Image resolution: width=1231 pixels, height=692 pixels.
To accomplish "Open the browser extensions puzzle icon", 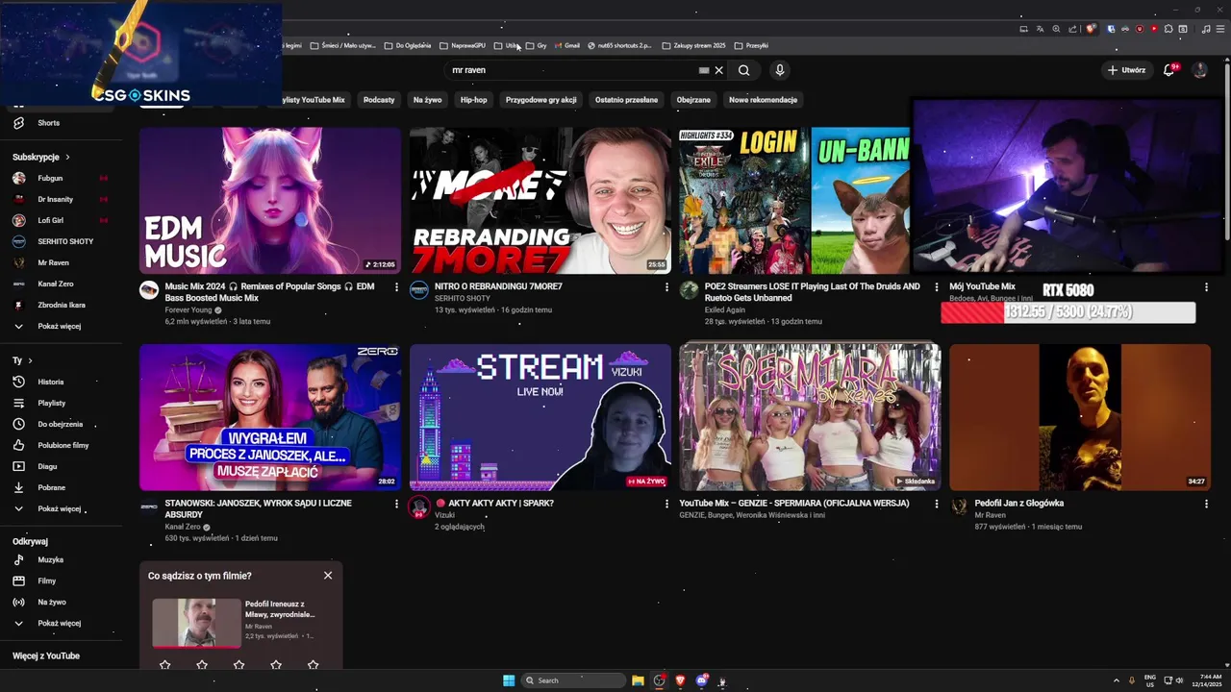I will click(x=1168, y=29).
